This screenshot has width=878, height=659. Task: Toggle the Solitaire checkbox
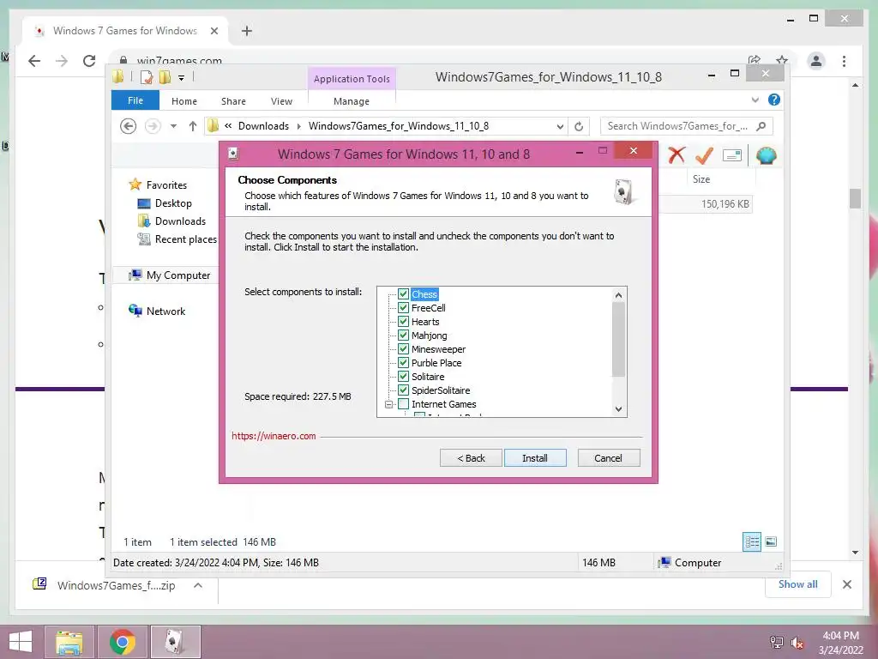click(x=403, y=377)
